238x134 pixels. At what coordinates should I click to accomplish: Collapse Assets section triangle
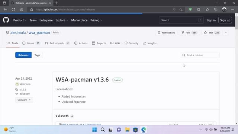57,116
